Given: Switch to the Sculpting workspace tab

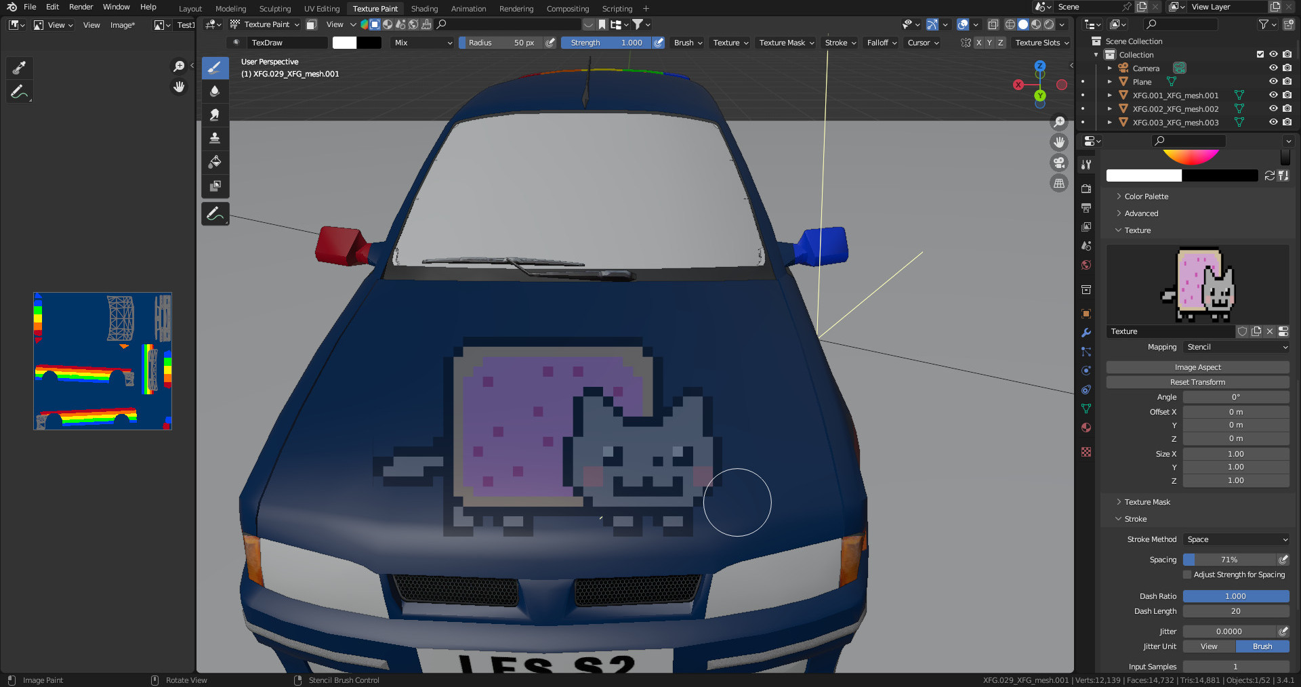Looking at the screenshot, I should [x=275, y=9].
